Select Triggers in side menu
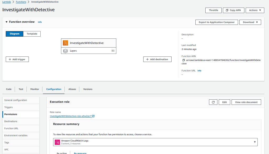The height and width of the screenshot is (154, 269). pyautogui.click(x=21, y=107)
